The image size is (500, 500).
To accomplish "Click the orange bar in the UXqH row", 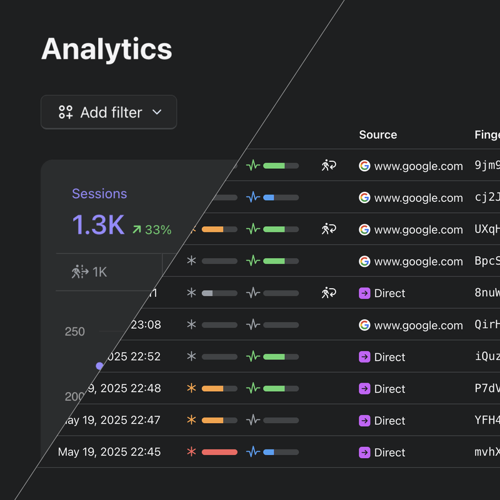I will click(219, 229).
